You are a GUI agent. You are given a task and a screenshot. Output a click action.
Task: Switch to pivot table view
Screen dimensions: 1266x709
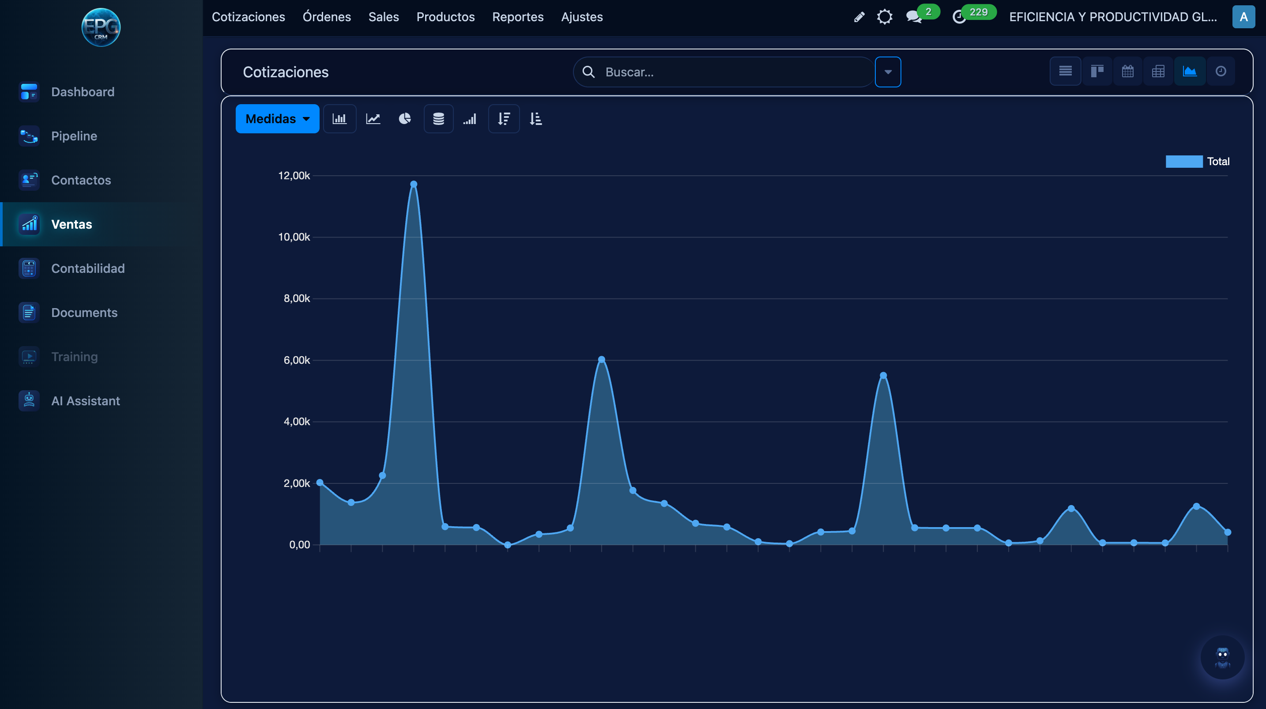[x=1158, y=72]
